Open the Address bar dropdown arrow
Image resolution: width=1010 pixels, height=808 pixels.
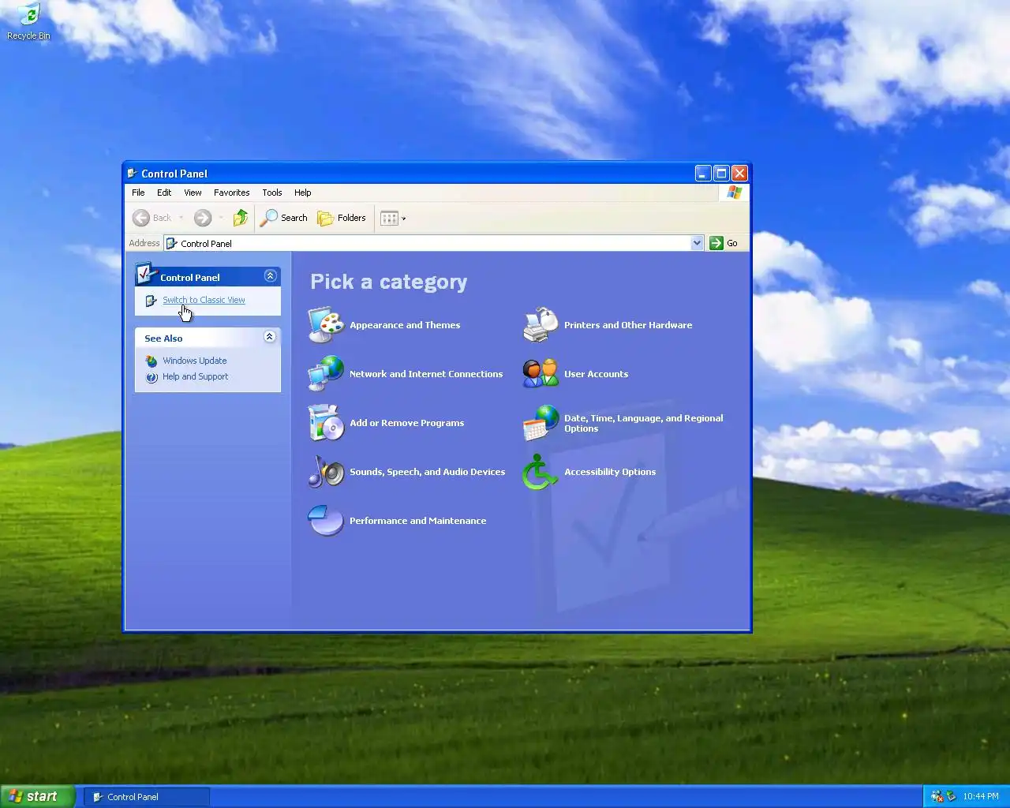697,243
